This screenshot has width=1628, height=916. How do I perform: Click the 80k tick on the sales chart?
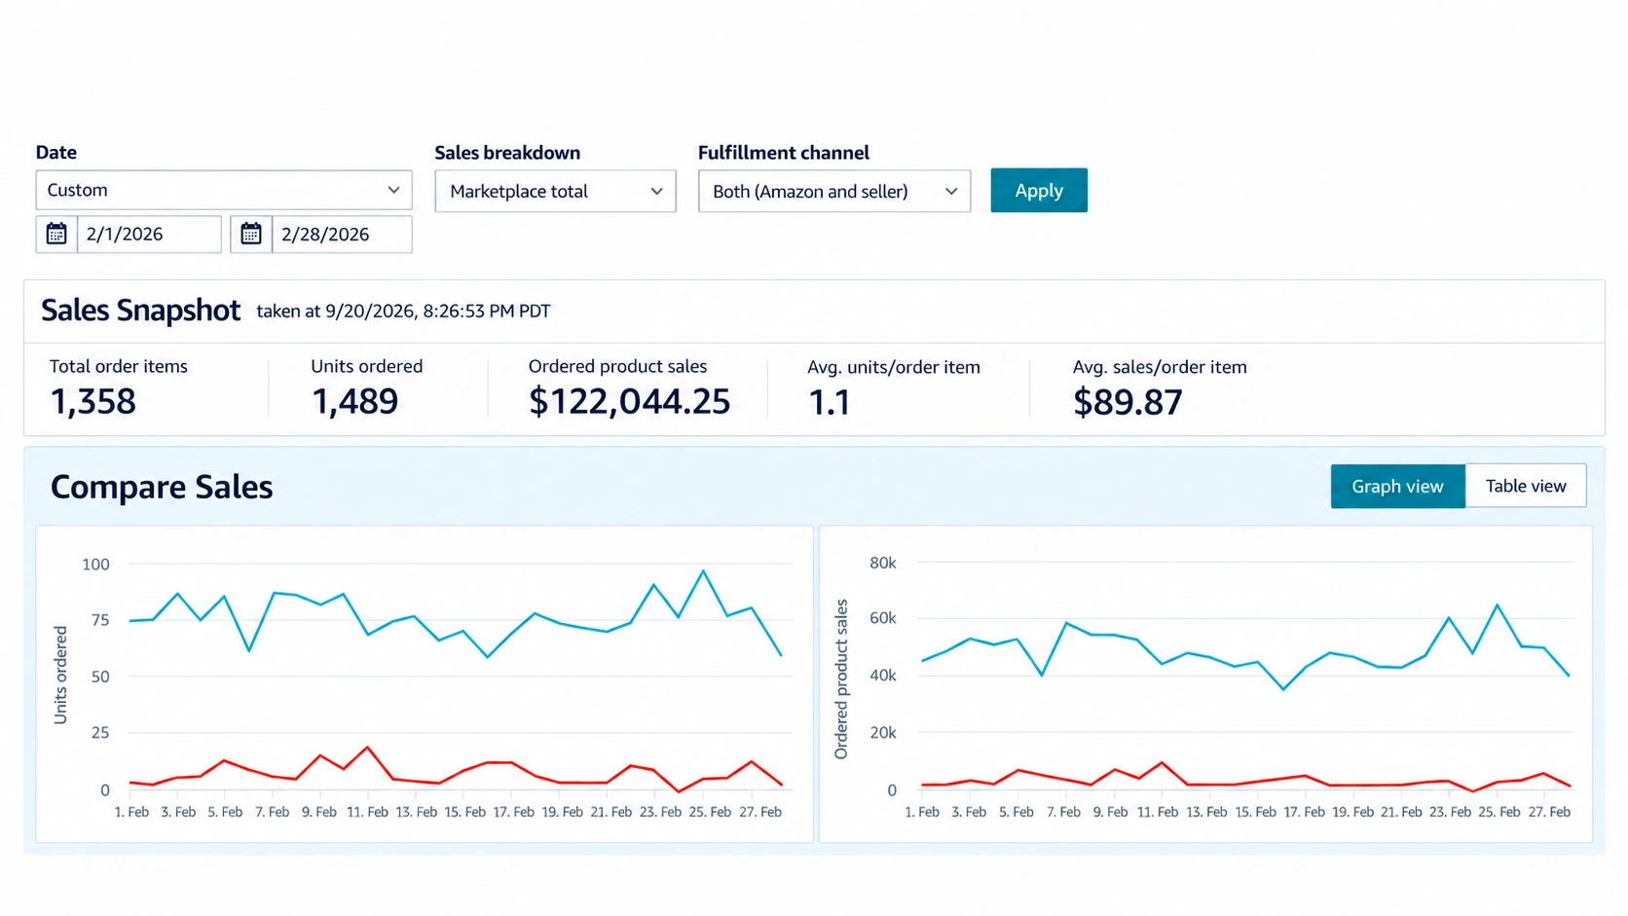point(883,563)
